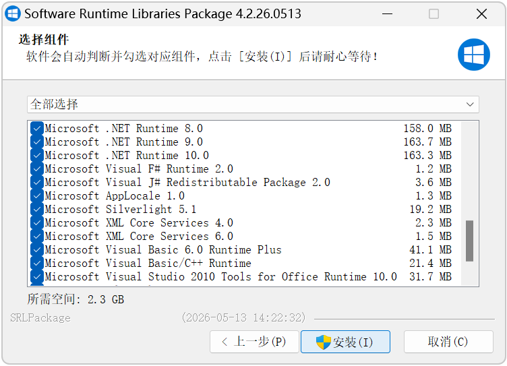Viewport: 507px width, 366px height.
Task: Close the installer window
Action: click(x=482, y=14)
